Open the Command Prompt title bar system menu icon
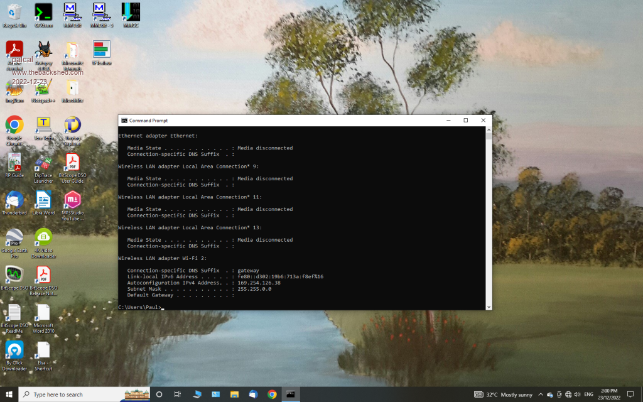Viewport: 643px width, 402px height. click(124, 120)
